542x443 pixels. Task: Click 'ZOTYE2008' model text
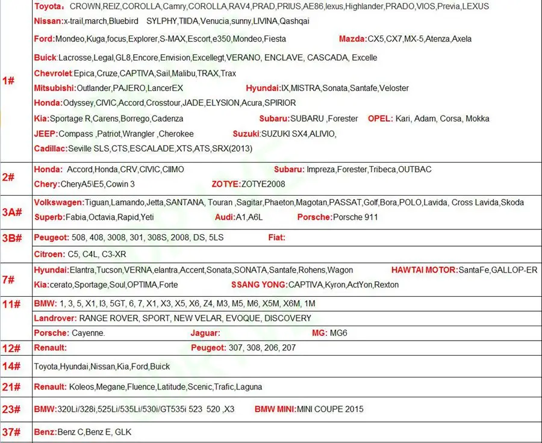pyautogui.click(x=263, y=184)
